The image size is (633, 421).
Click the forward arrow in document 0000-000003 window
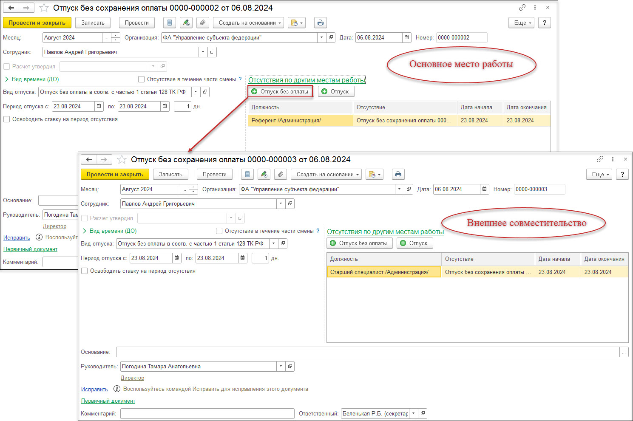coord(104,160)
